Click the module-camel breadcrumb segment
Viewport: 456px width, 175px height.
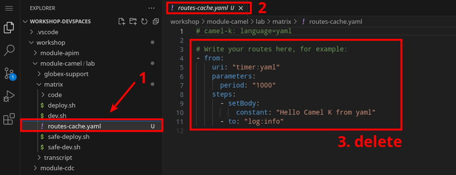228,21
